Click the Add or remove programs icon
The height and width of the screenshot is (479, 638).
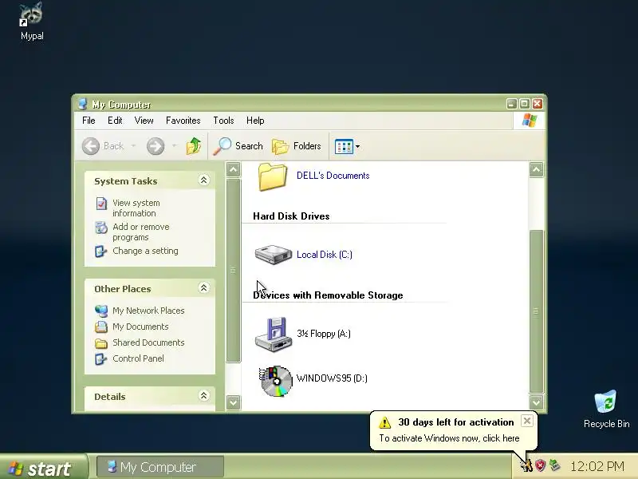tap(101, 228)
